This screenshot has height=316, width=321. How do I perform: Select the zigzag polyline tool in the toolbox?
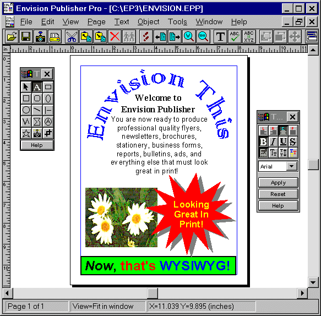click(x=26, y=122)
